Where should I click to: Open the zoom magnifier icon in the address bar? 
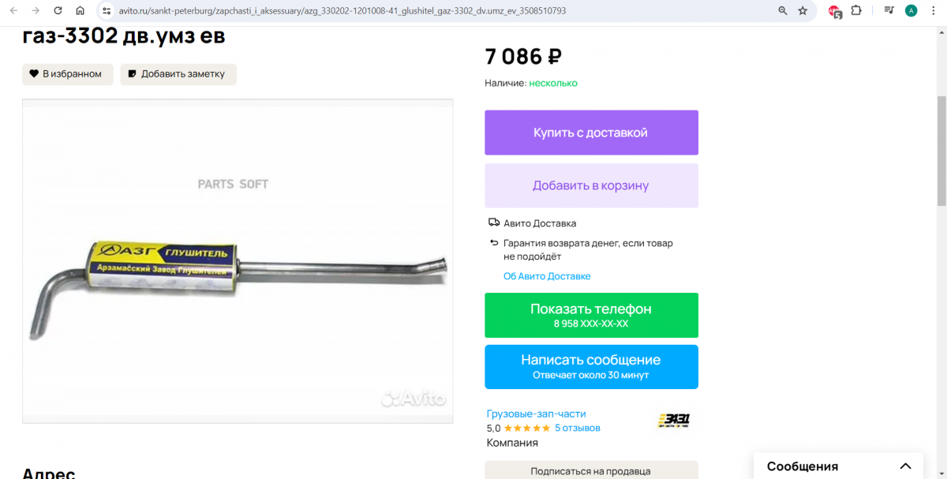tap(782, 11)
